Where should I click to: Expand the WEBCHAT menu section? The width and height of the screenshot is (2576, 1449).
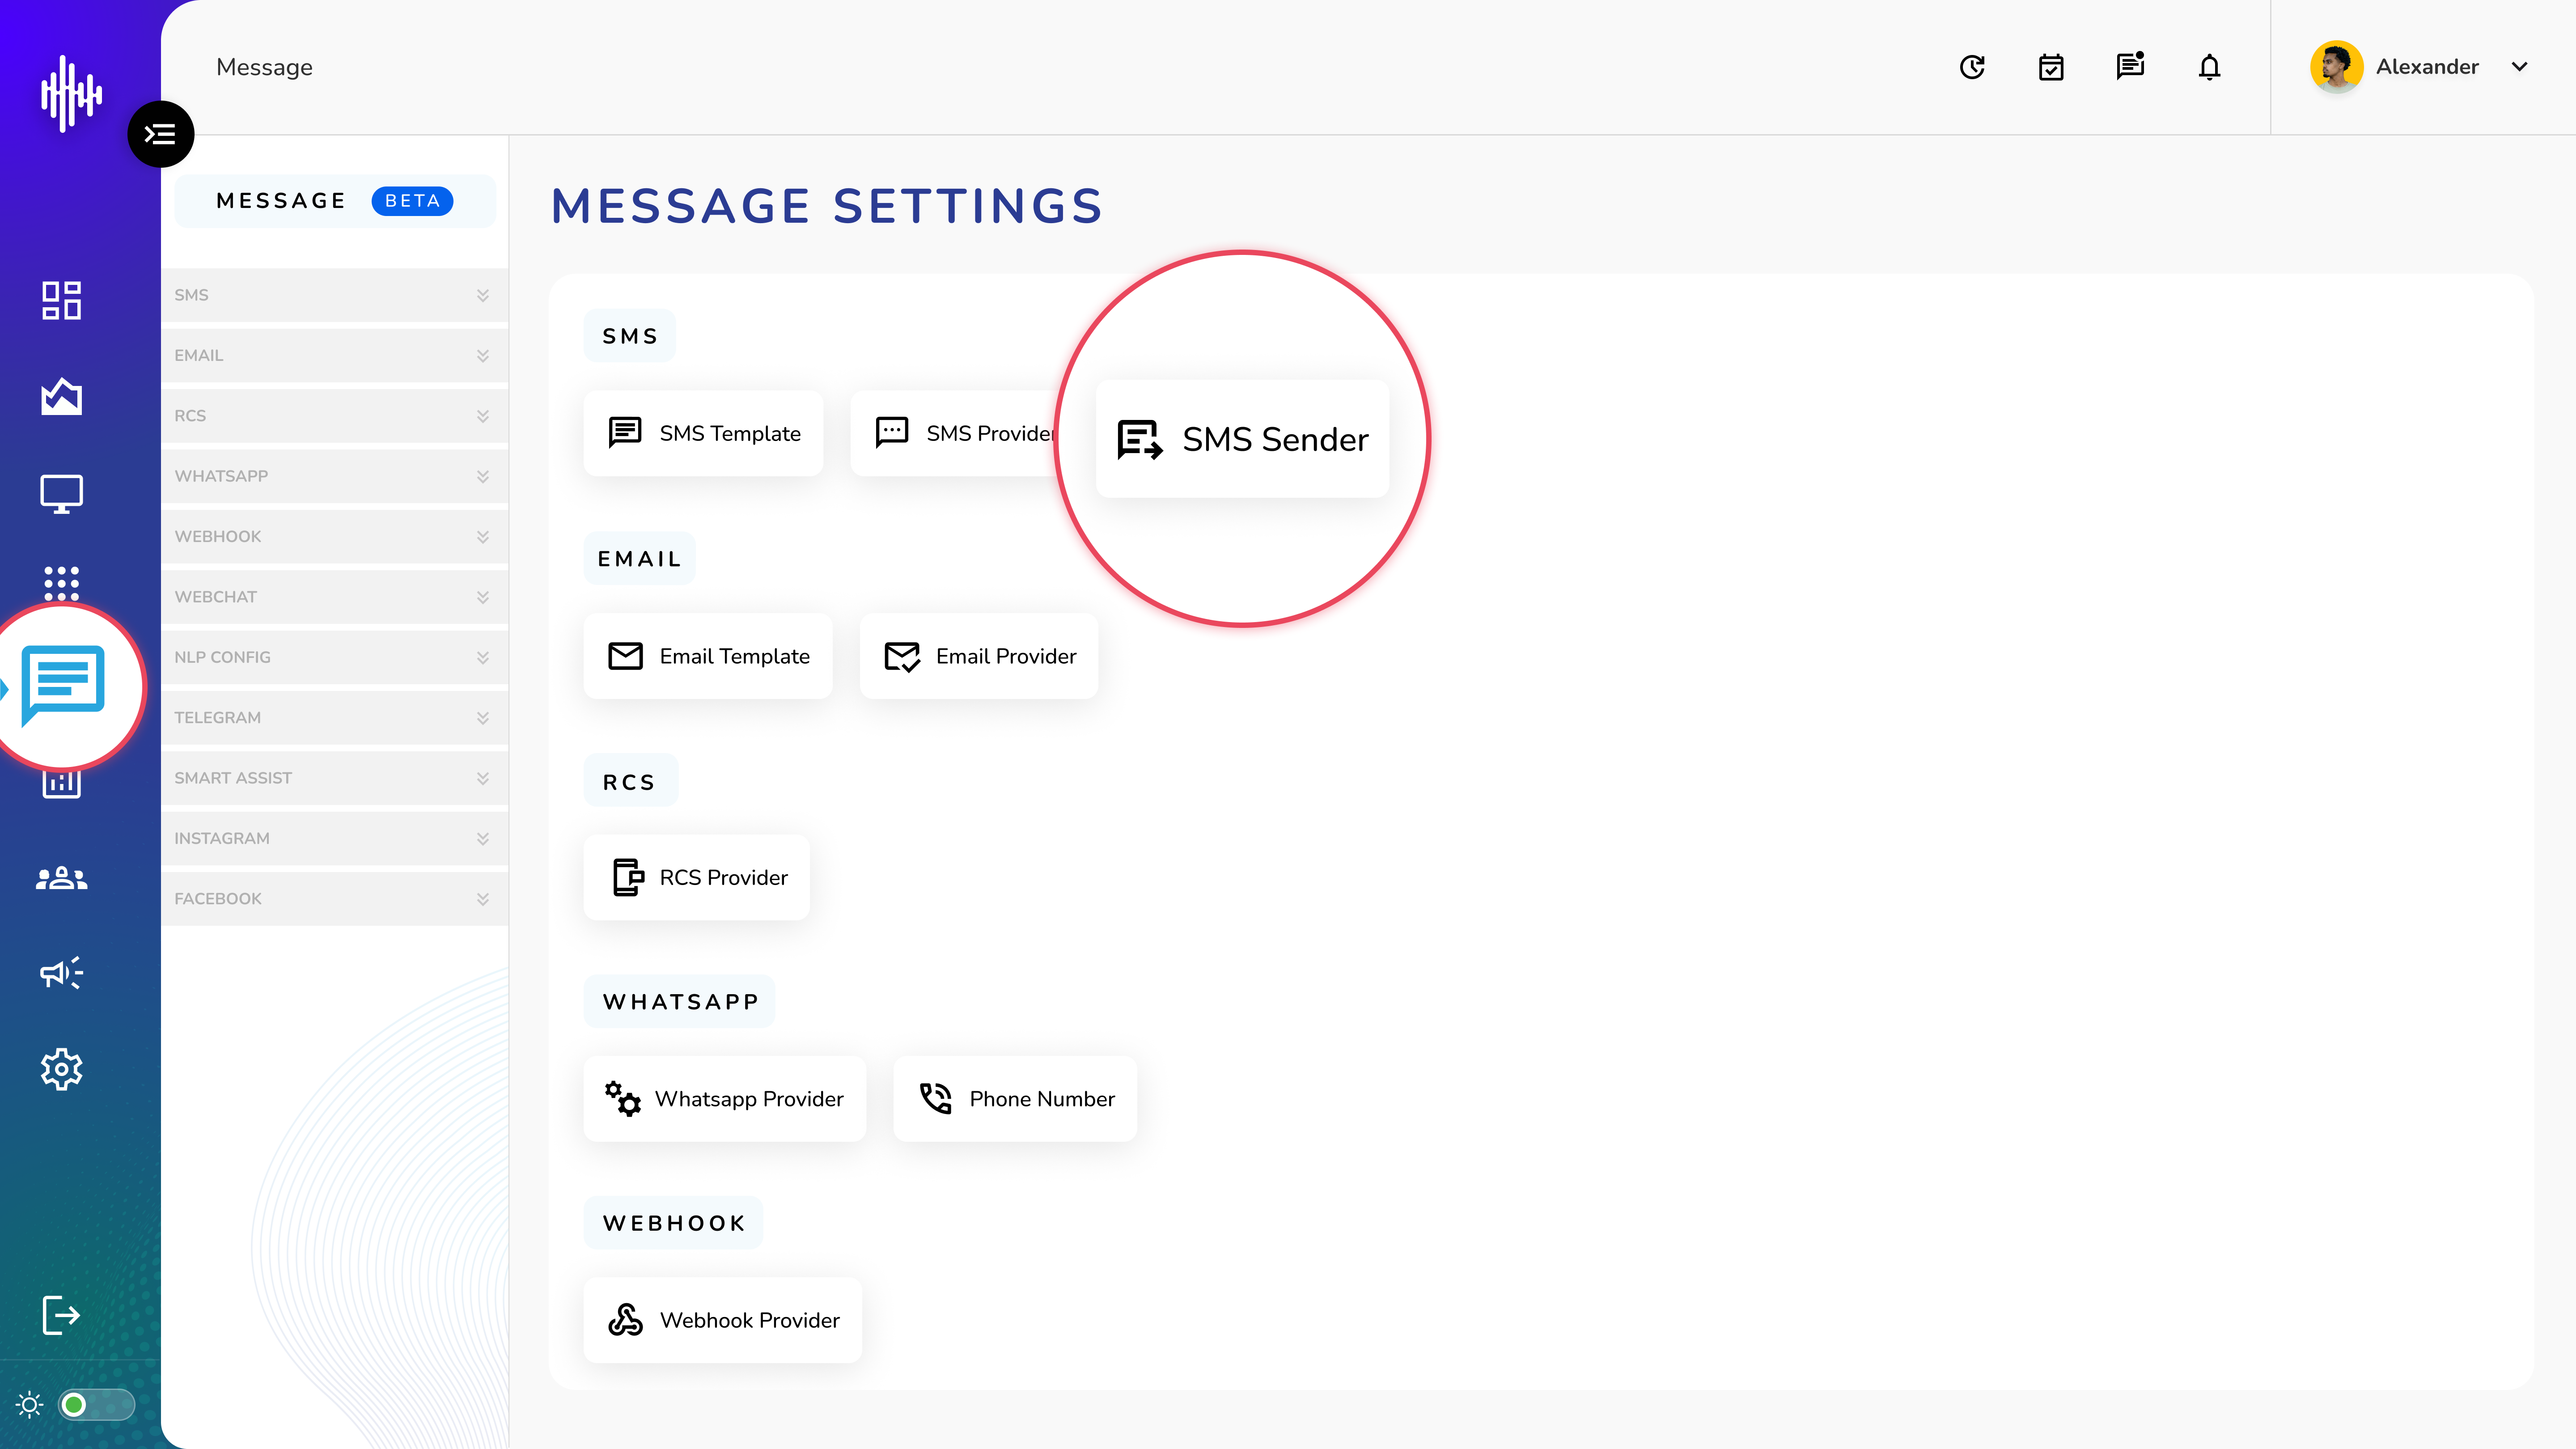pos(334,597)
